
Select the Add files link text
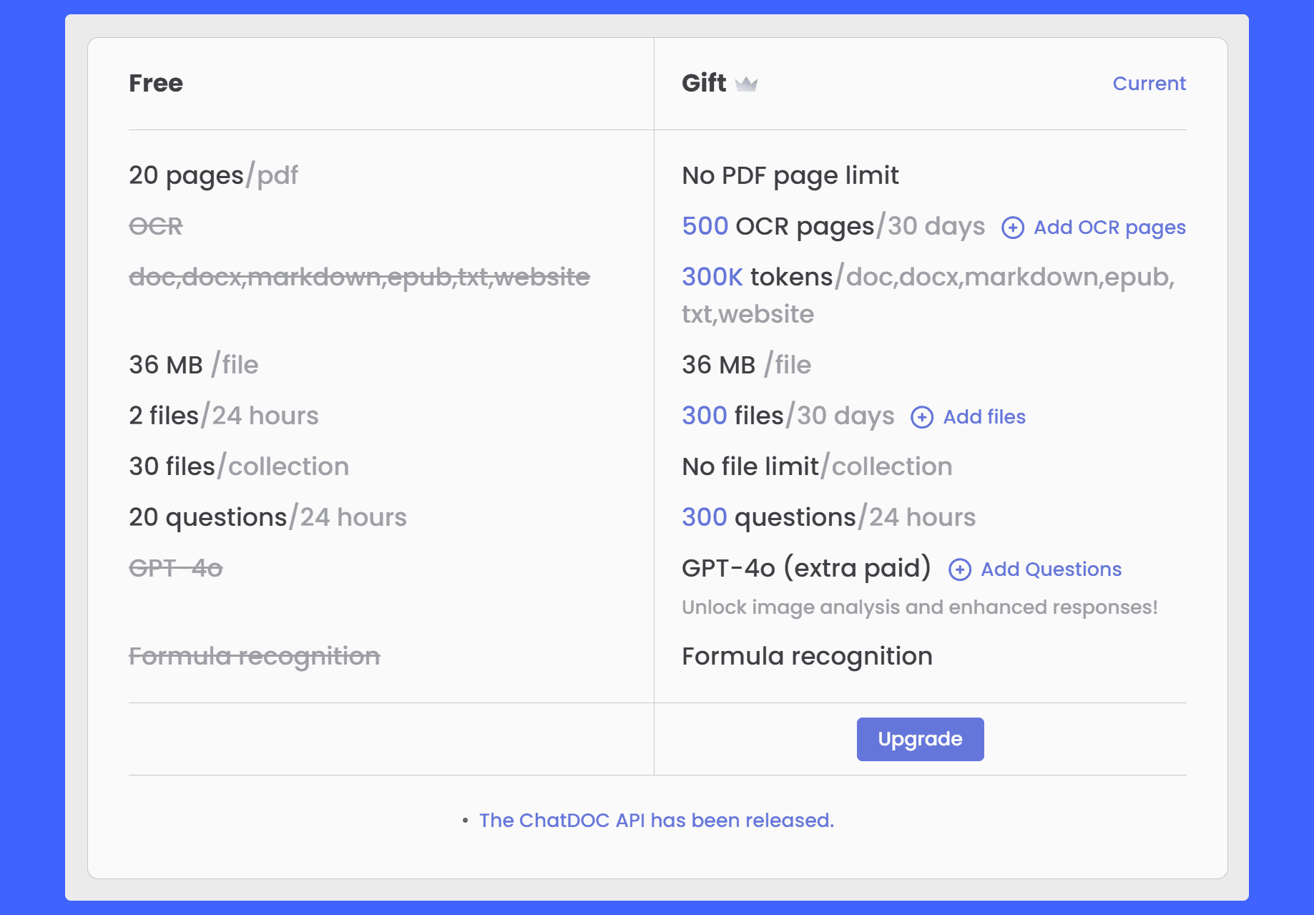tap(984, 417)
